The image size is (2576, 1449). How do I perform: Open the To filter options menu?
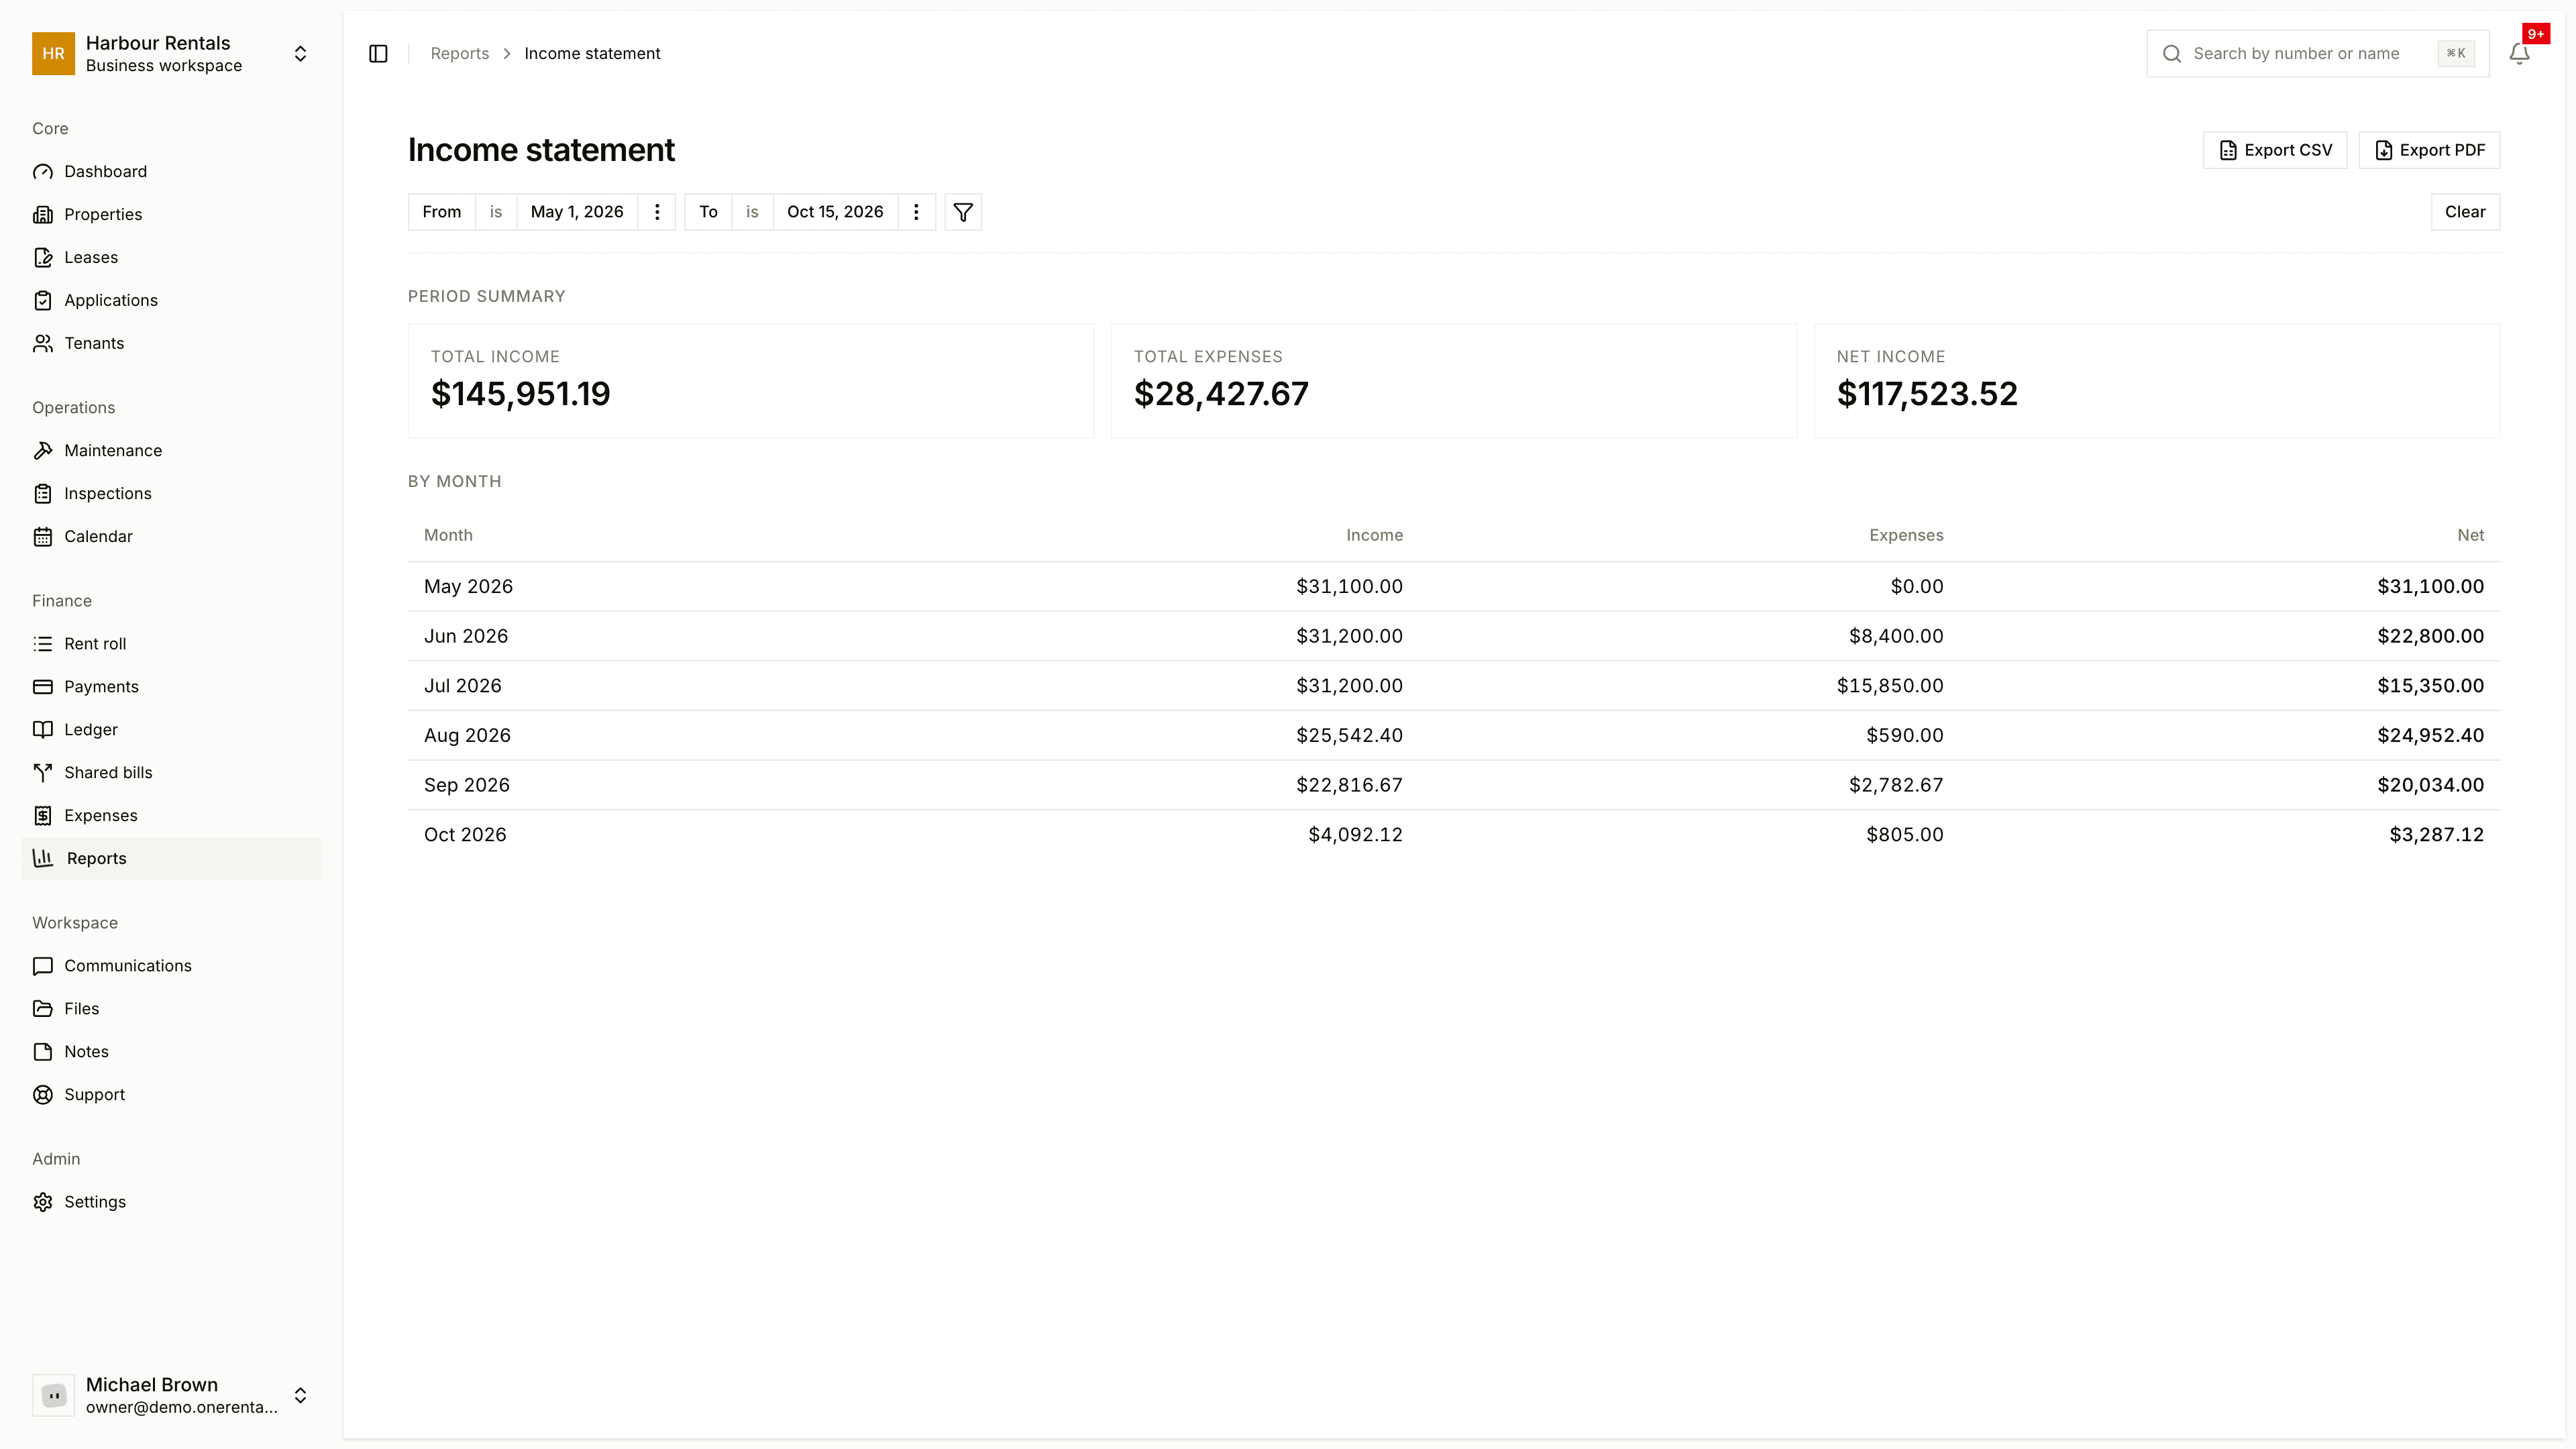(916, 212)
